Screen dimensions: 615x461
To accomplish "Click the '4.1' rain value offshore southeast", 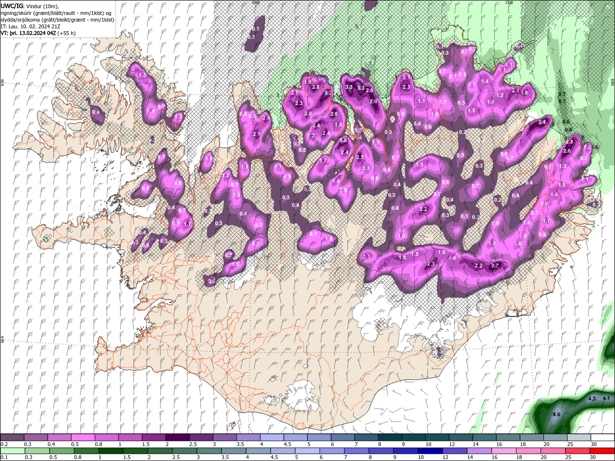I will pos(606,398).
